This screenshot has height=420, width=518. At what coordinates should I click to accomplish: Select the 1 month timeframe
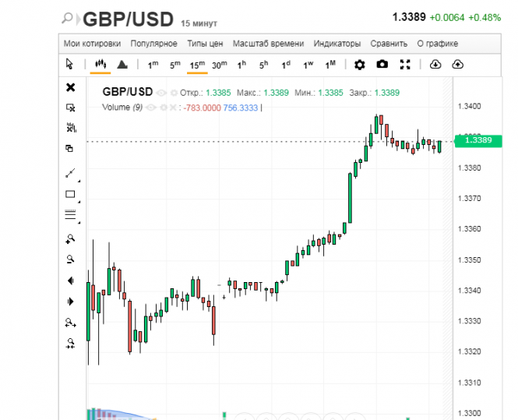coord(330,65)
